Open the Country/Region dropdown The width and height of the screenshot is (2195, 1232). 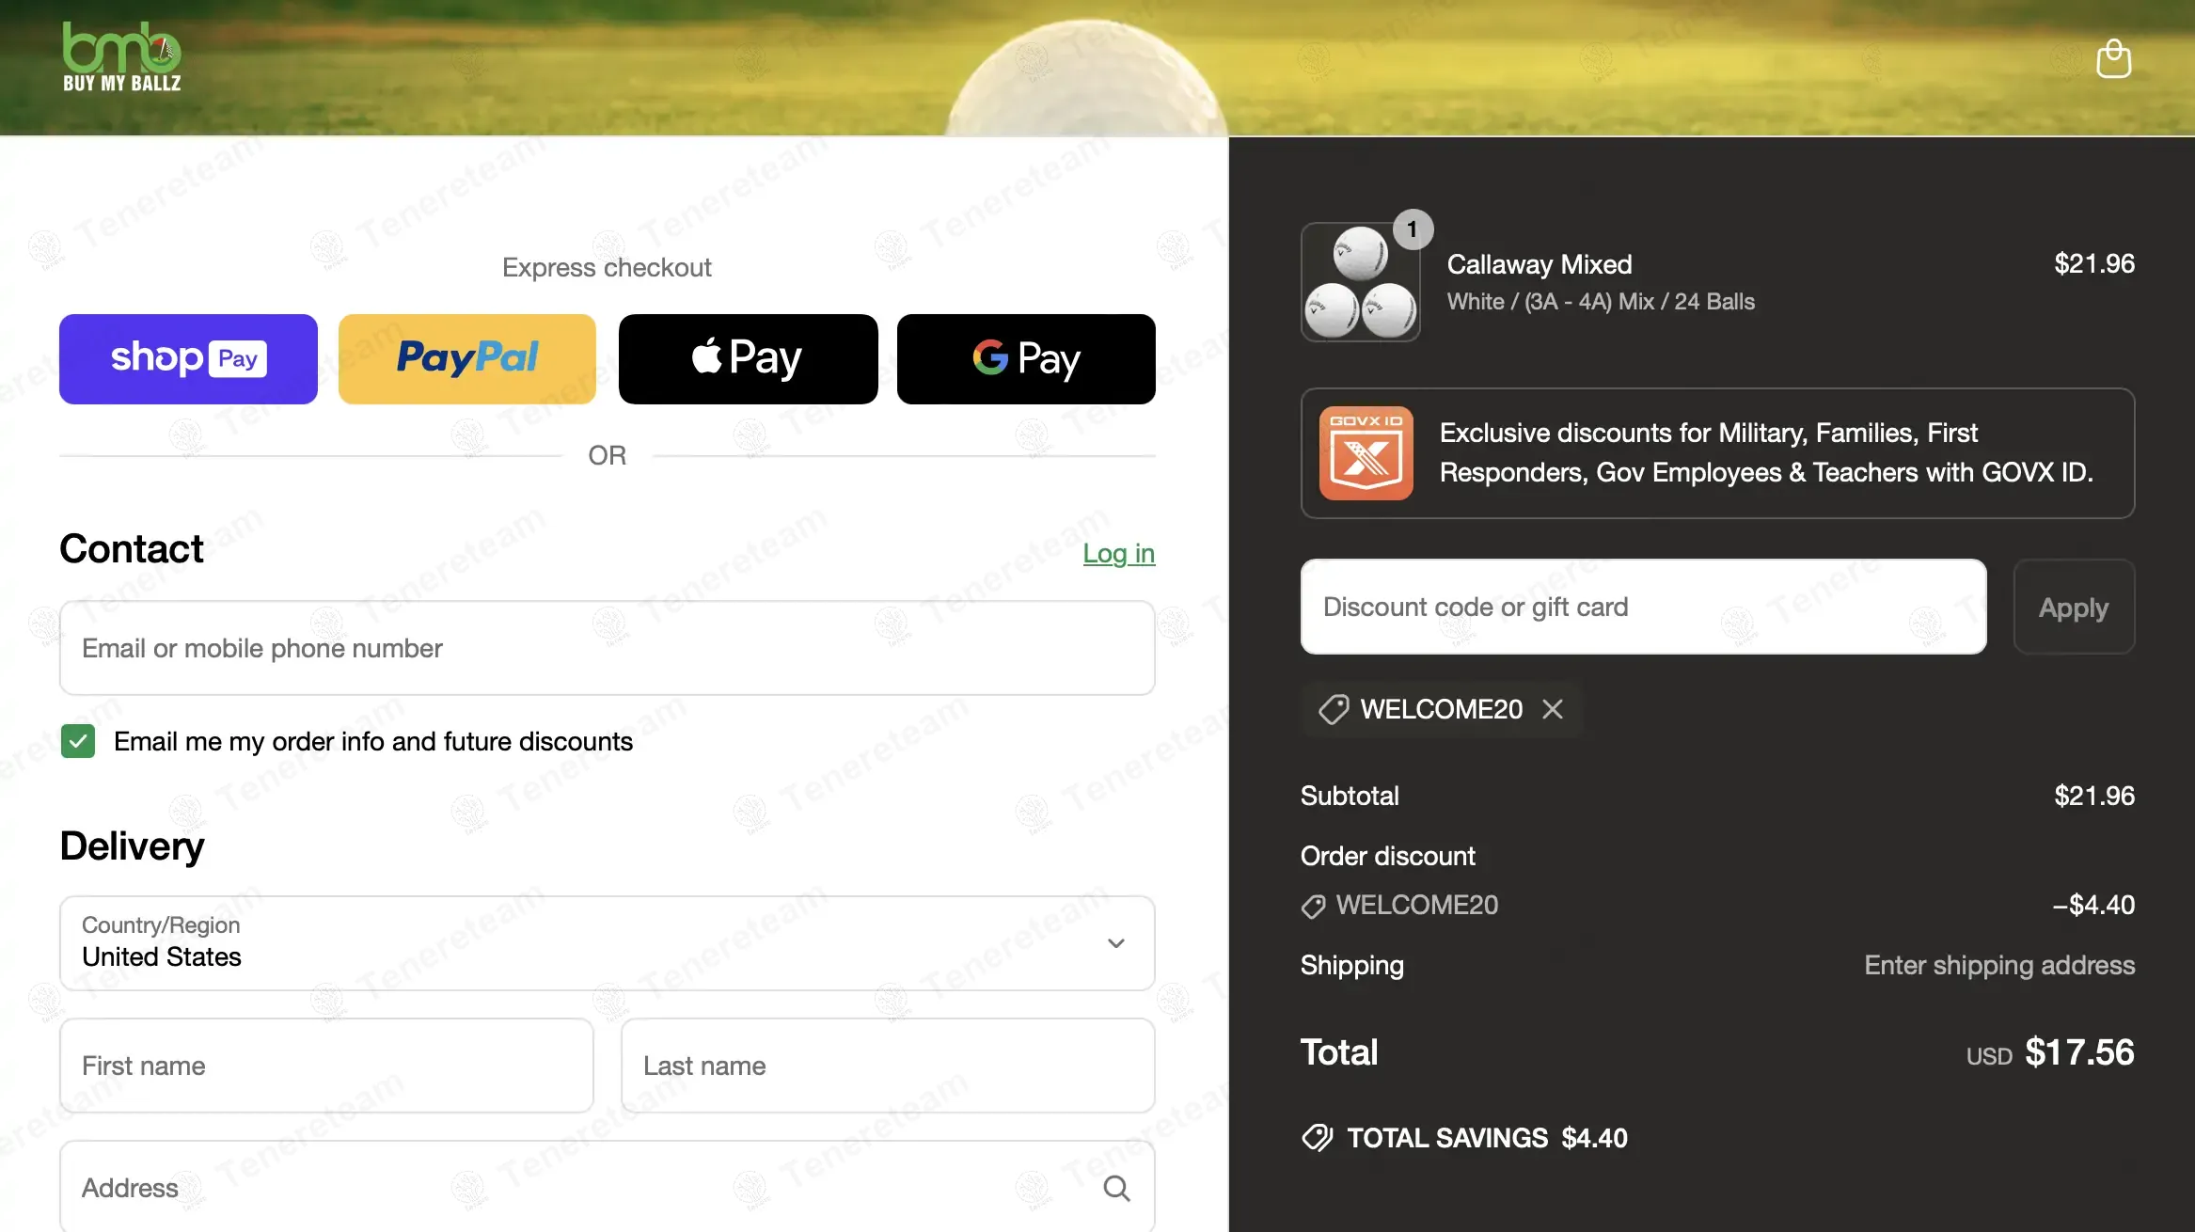[608, 942]
